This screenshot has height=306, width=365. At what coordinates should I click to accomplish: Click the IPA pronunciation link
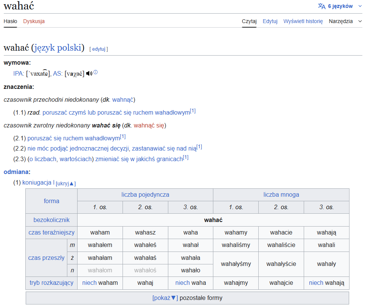coord(18,74)
